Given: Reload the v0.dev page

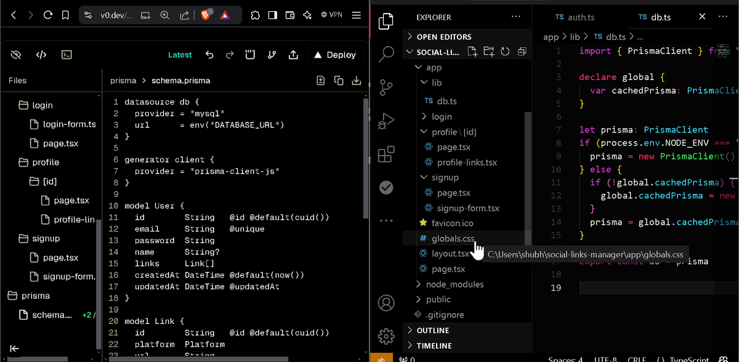Looking at the screenshot, I should 48,15.
